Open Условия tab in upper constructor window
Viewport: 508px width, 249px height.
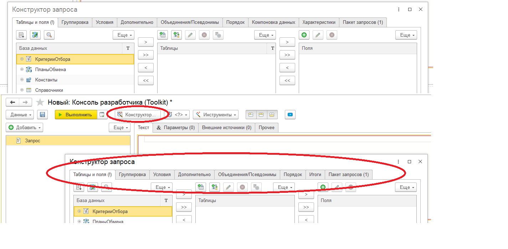pos(104,22)
